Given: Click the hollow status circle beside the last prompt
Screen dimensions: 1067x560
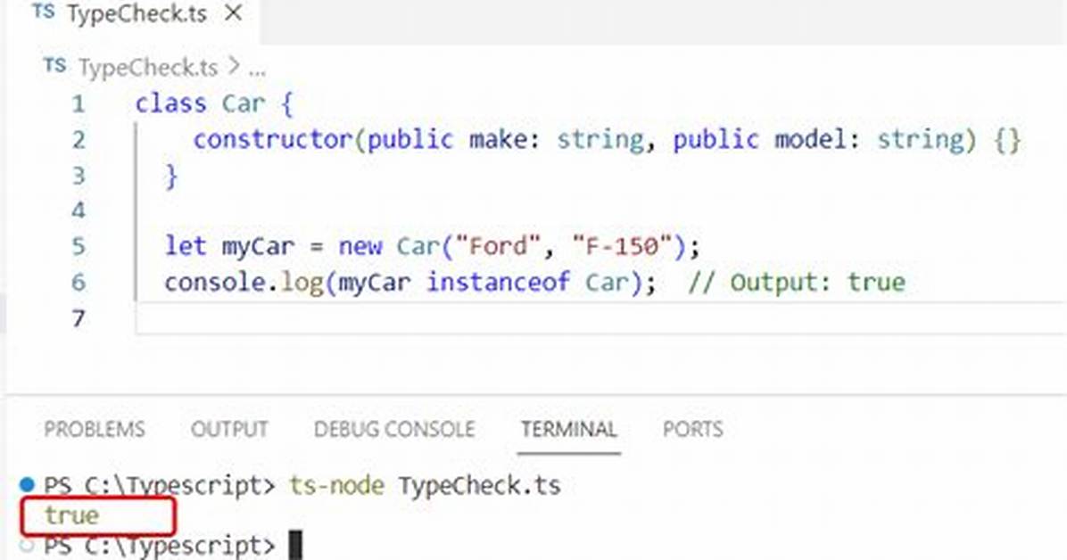Looking at the screenshot, I should [27, 544].
